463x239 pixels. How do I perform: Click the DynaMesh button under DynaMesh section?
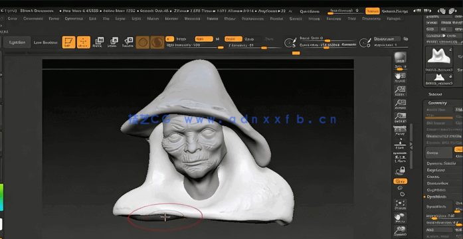[x=439, y=207]
